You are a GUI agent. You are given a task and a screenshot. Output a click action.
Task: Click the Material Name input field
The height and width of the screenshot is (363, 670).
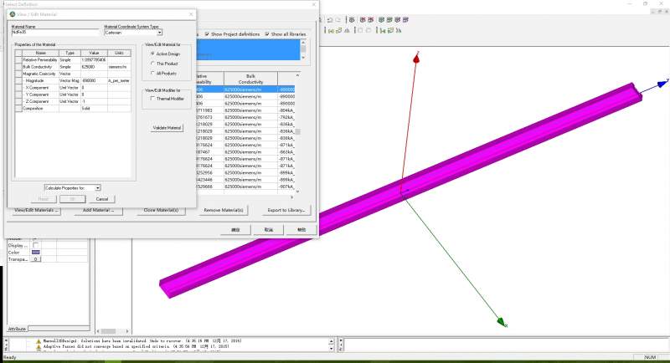pyautogui.click(x=55, y=33)
